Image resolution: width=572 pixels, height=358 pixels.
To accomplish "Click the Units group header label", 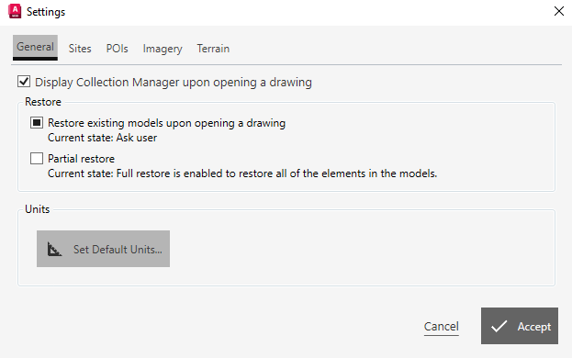I will coord(38,209).
